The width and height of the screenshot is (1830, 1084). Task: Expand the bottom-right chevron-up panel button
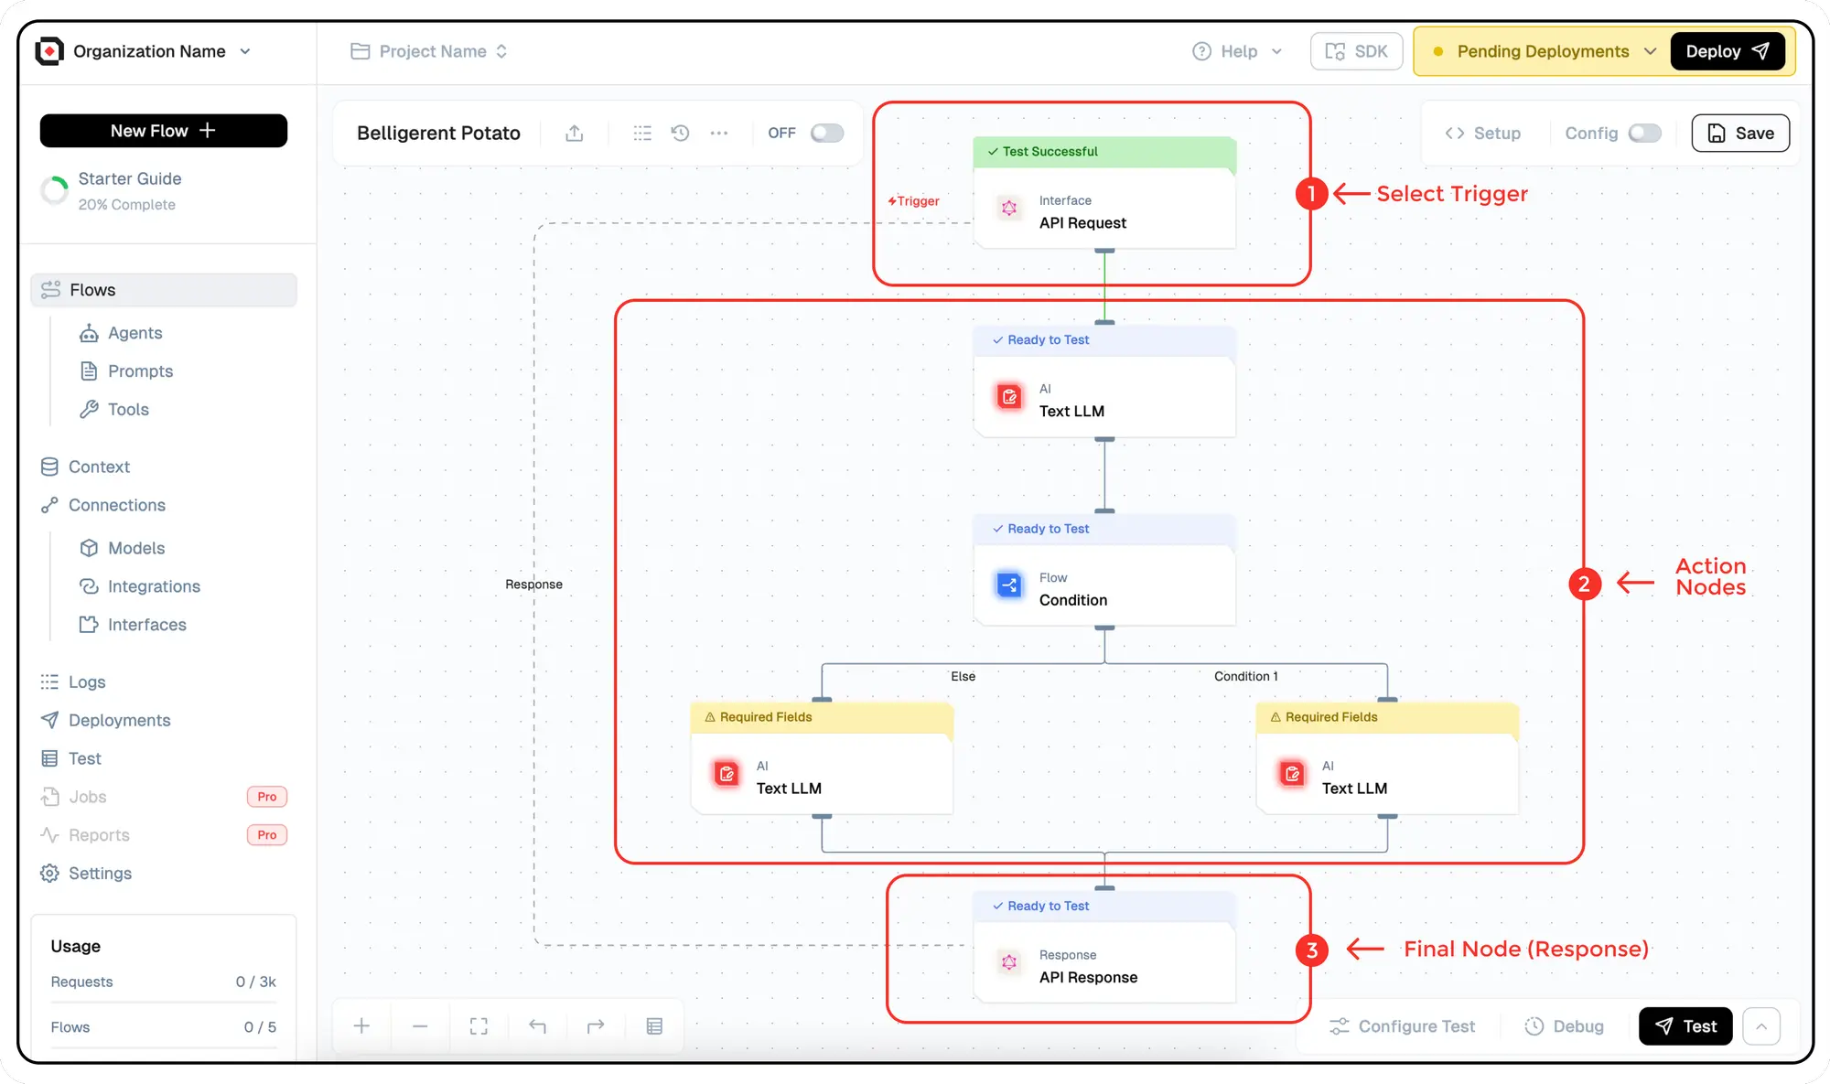[x=1761, y=1026]
